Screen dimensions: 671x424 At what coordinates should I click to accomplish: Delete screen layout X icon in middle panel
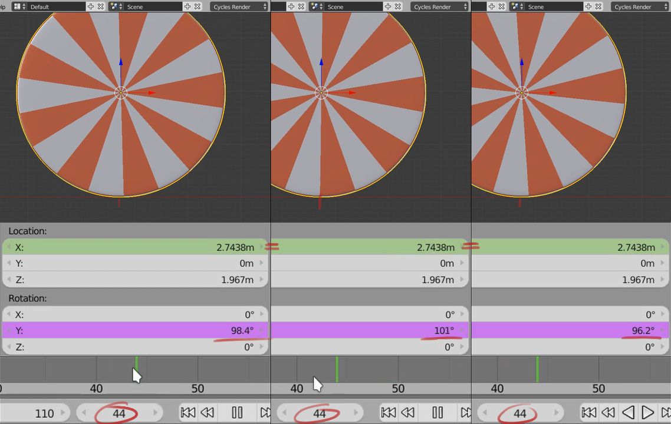301,6
